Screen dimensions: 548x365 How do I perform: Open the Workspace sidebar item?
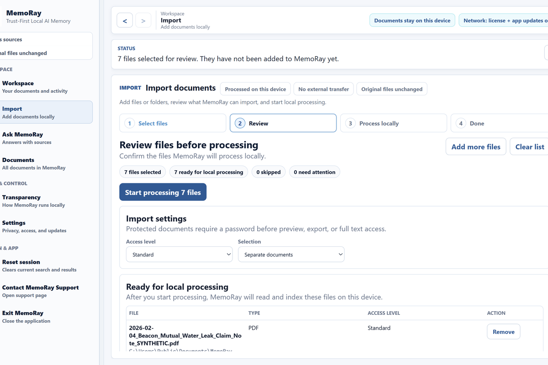(x=46, y=87)
